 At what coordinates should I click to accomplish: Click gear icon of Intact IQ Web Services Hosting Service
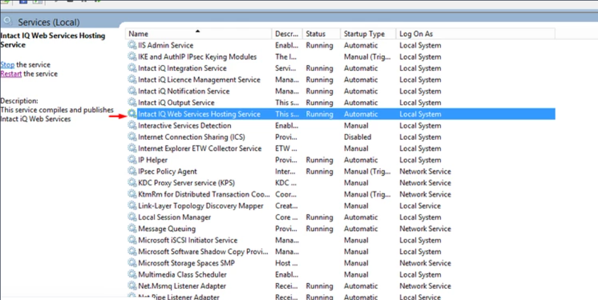click(132, 114)
